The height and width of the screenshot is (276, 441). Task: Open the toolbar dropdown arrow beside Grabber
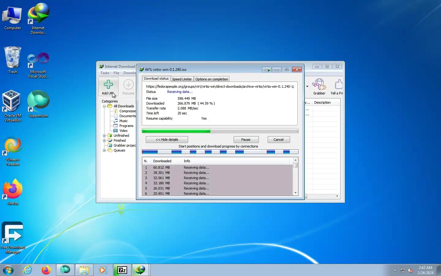click(x=307, y=86)
